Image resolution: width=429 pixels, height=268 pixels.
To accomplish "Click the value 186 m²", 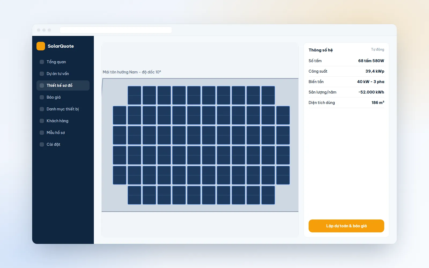I will (x=378, y=103).
